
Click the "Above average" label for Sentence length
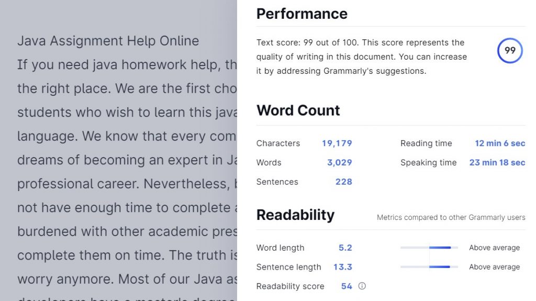pyautogui.click(x=494, y=267)
